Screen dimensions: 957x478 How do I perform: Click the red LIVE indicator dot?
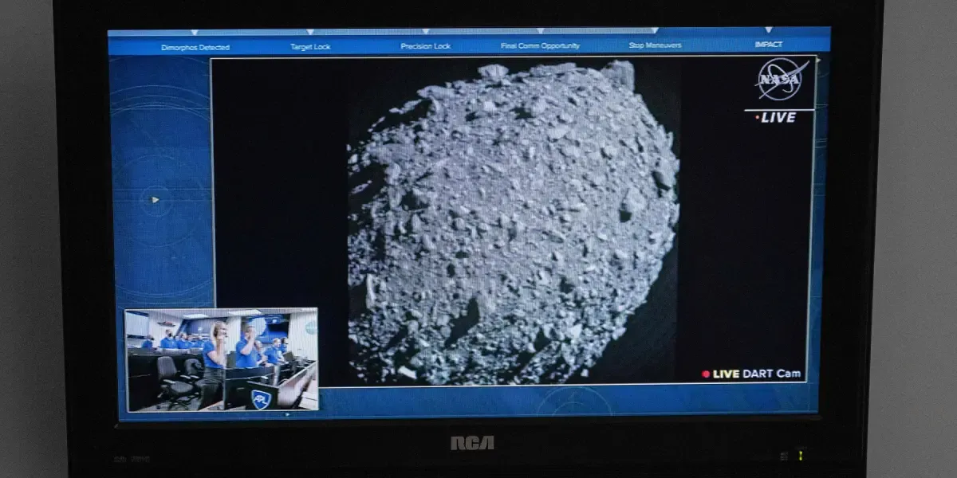coord(755,116)
